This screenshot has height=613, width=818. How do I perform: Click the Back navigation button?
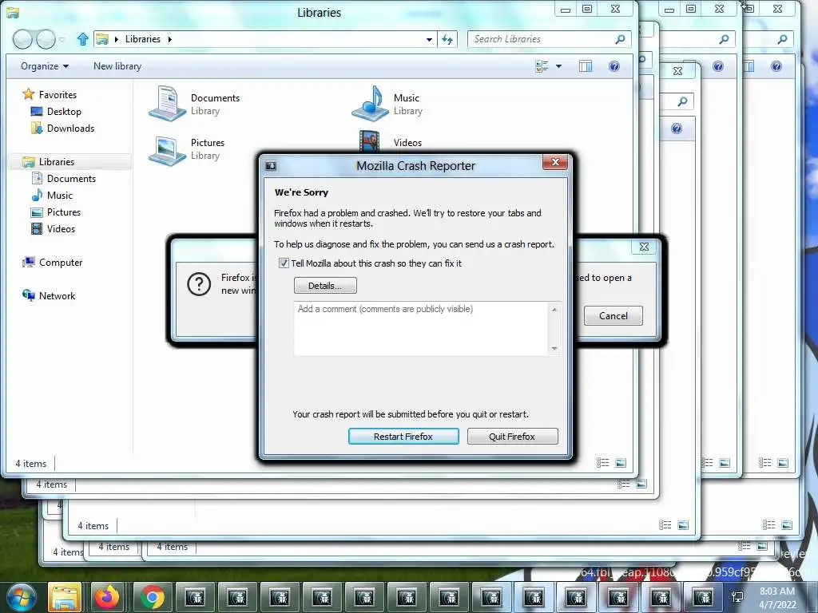[x=22, y=39]
